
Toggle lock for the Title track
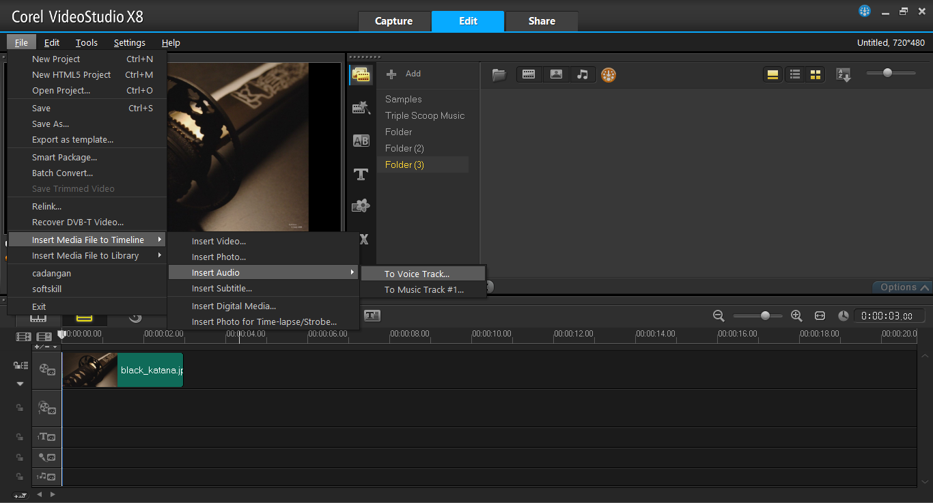click(20, 437)
